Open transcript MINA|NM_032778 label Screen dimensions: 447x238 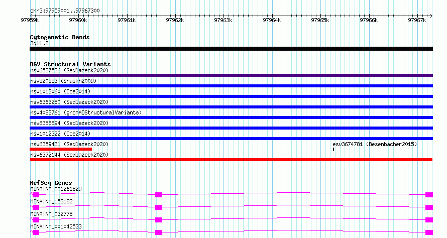(x=51, y=214)
